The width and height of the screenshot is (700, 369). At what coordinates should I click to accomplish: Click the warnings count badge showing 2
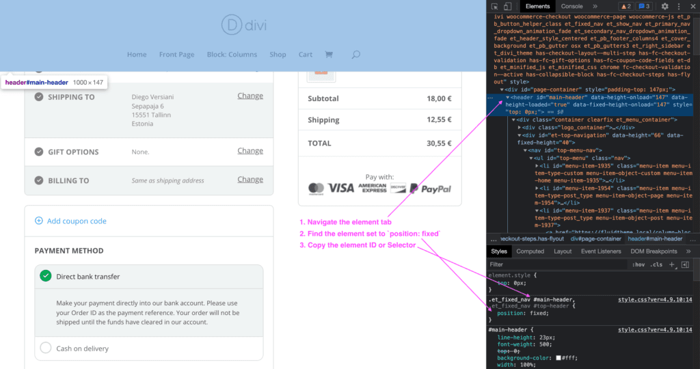click(626, 6)
